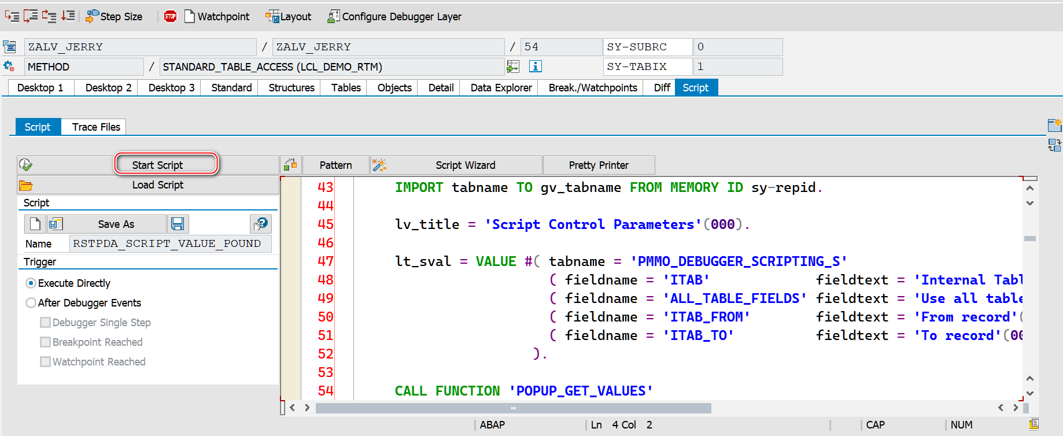Click the bottom scroll-down arrow in editor
The height and width of the screenshot is (436, 1063).
coord(1030,393)
